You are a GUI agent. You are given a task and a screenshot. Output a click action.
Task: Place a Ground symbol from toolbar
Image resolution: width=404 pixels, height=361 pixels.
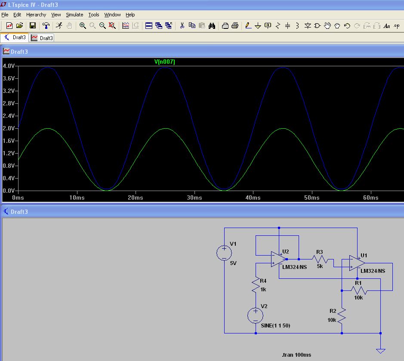[258, 26]
